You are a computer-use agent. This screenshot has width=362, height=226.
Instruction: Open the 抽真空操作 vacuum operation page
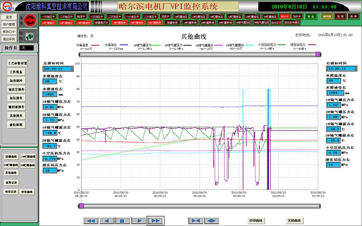[17, 89]
